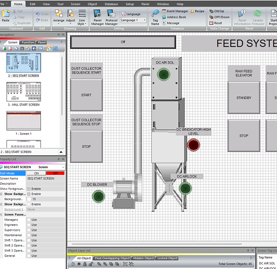Collapse the Screen Password property group
This screenshot has width=277, height=269.
point(2,214)
